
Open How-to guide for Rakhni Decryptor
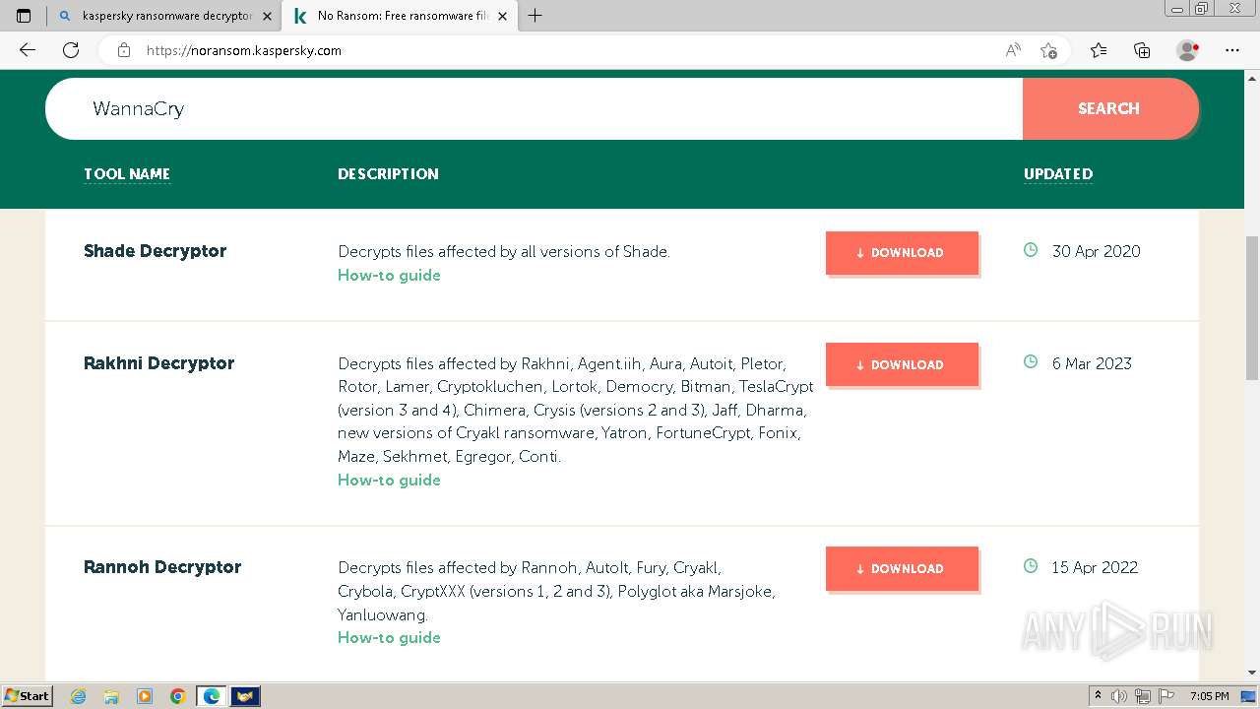[x=389, y=481]
